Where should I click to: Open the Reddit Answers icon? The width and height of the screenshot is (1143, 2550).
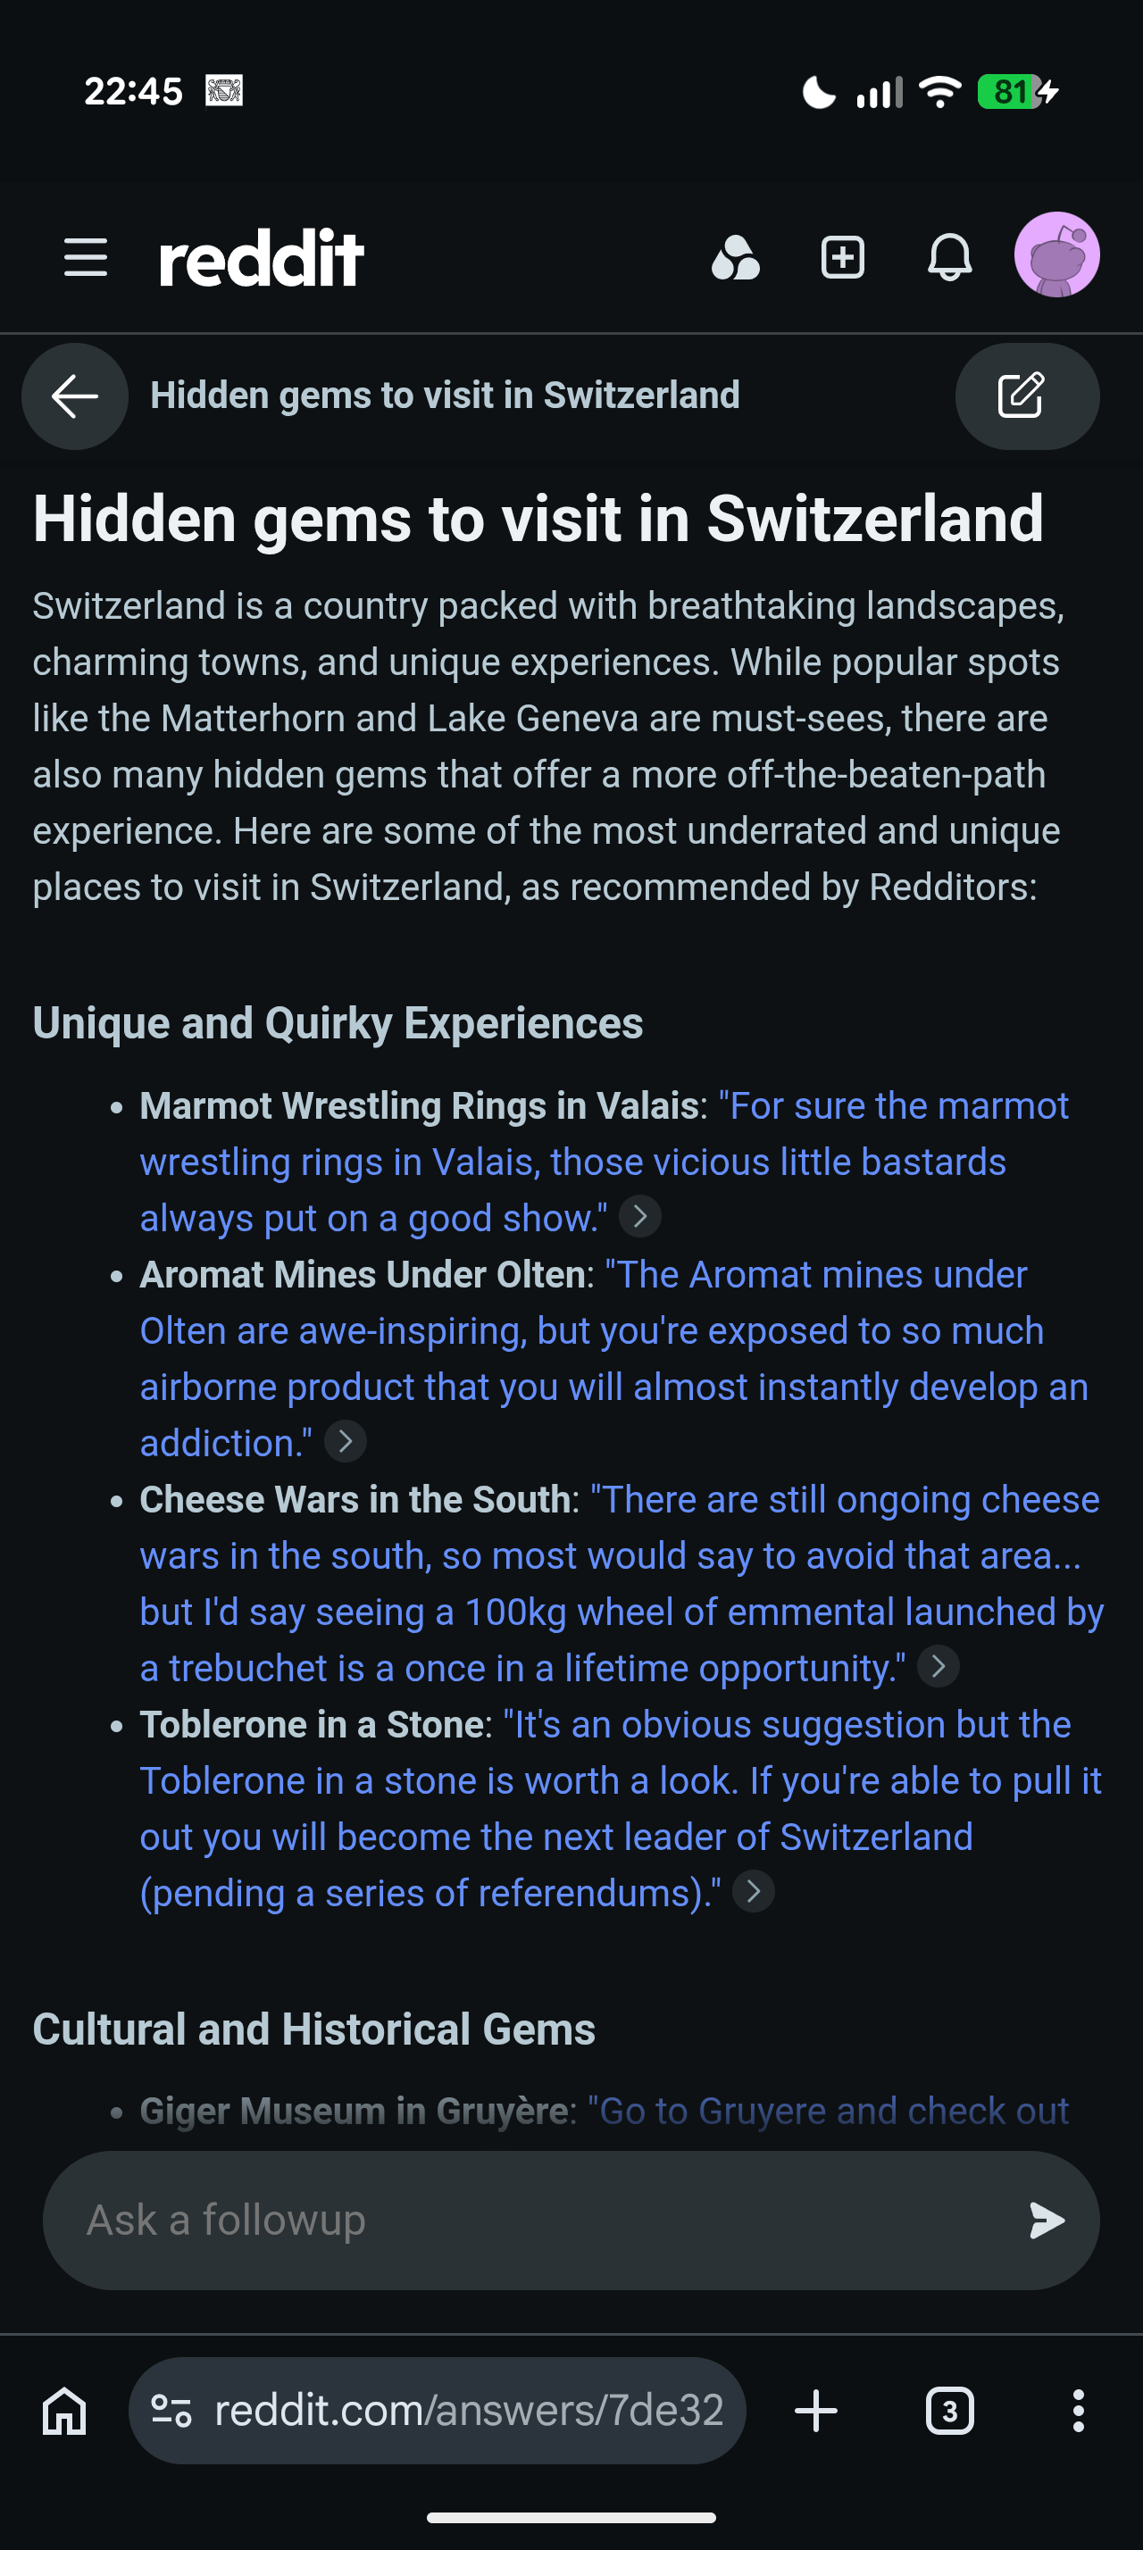[x=735, y=258]
